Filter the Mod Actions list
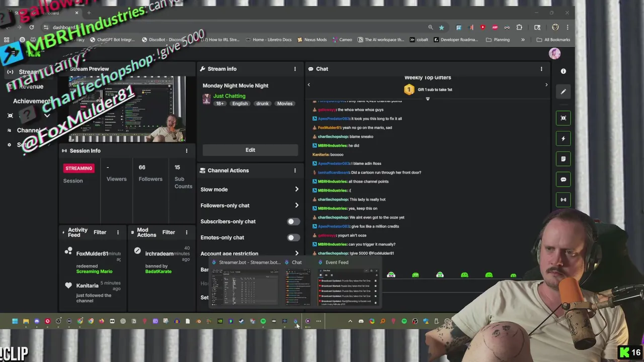 coord(169,232)
